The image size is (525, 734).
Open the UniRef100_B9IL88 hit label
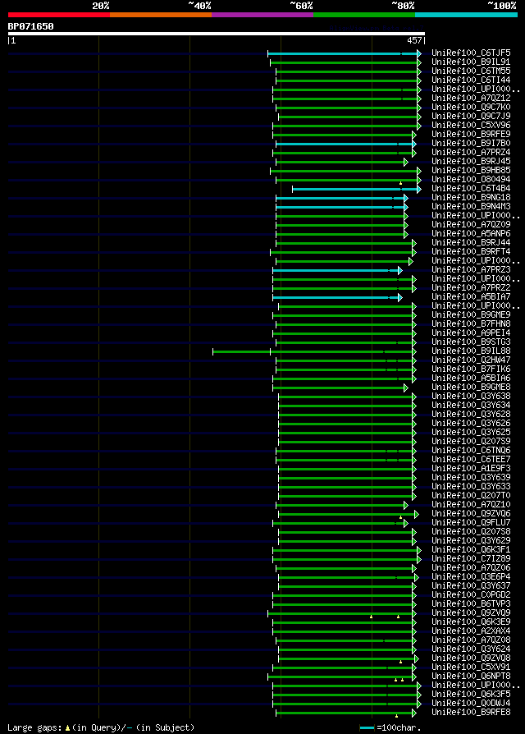pos(471,351)
